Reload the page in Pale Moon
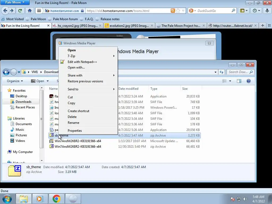The height and width of the screenshot is (204, 272). point(20,11)
